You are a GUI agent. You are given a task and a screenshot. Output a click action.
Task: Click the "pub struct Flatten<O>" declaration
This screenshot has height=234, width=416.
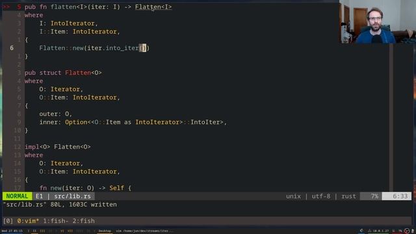(63, 73)
